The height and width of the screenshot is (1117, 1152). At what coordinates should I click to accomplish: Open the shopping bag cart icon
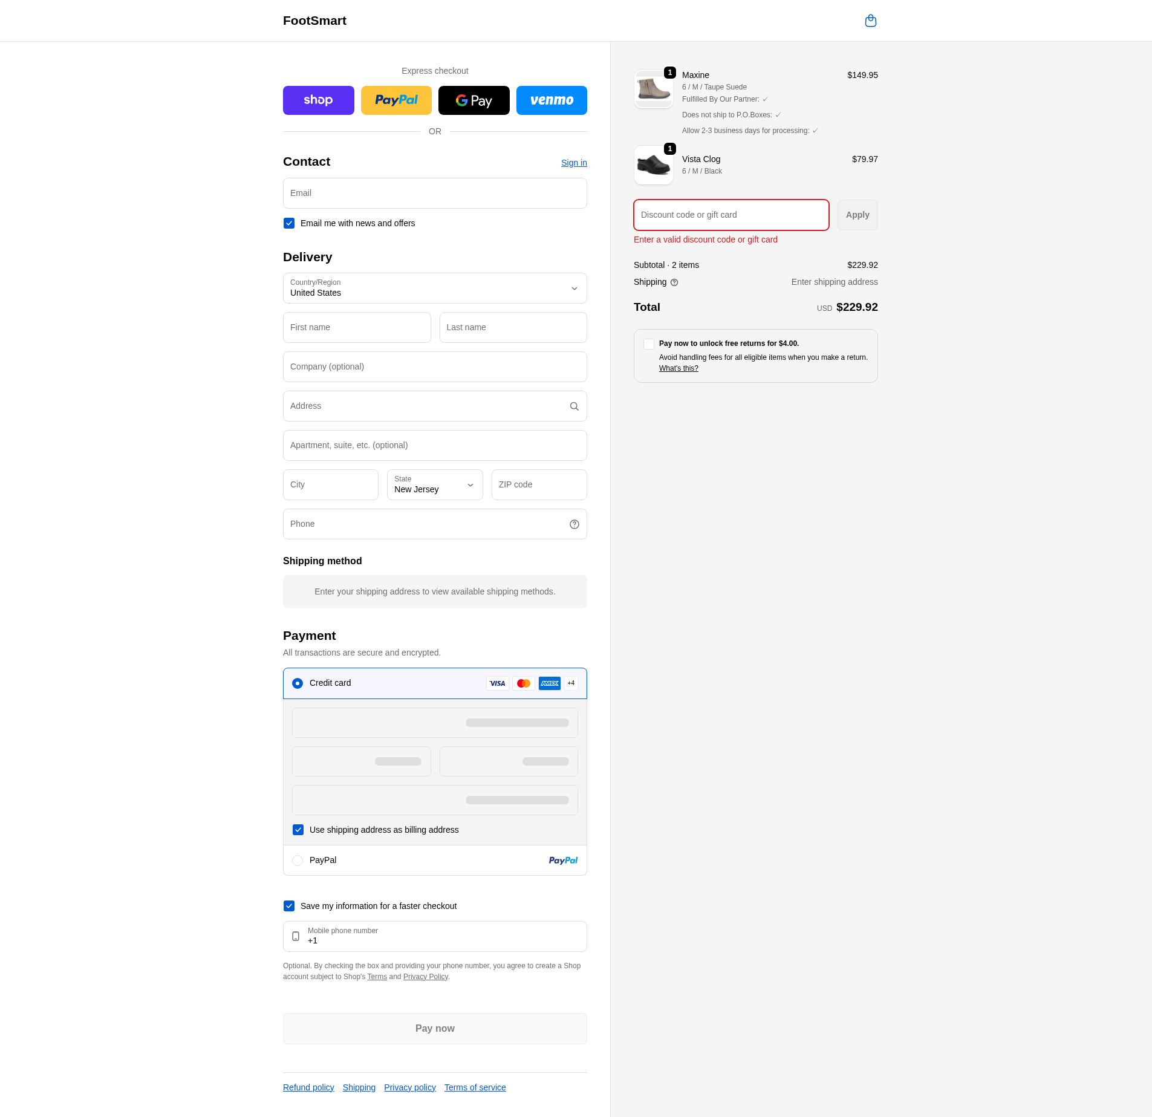870,21
